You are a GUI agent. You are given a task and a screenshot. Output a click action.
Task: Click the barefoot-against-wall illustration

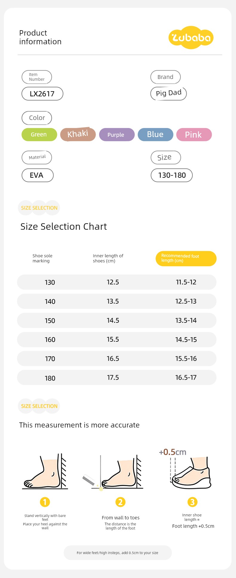[x=45, y=471]
